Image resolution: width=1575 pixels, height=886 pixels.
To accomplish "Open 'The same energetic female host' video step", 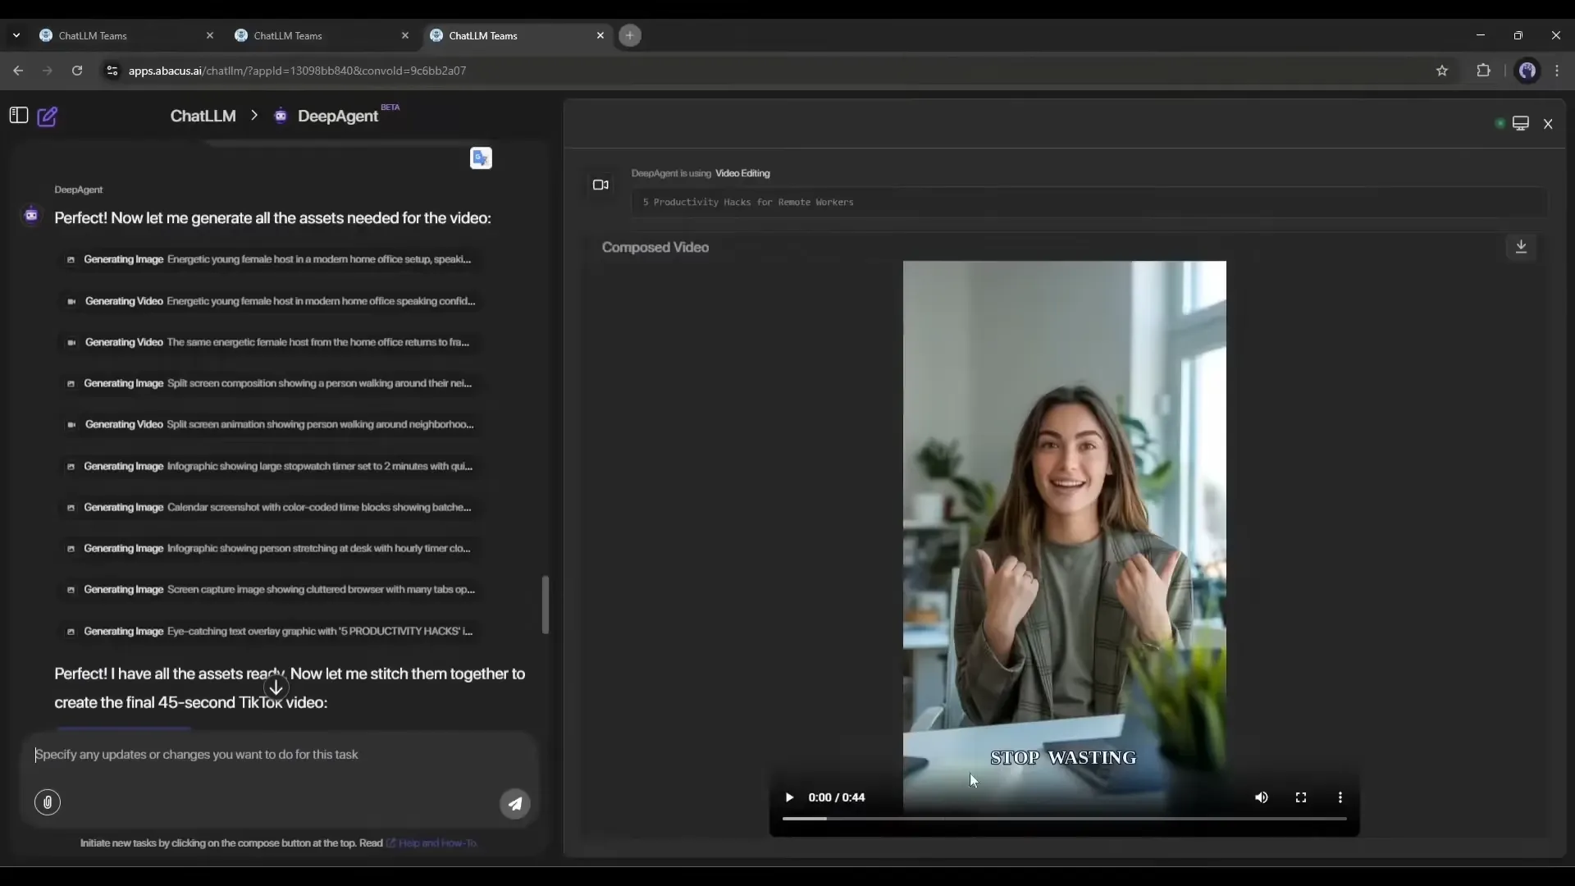I will point(270,342).
